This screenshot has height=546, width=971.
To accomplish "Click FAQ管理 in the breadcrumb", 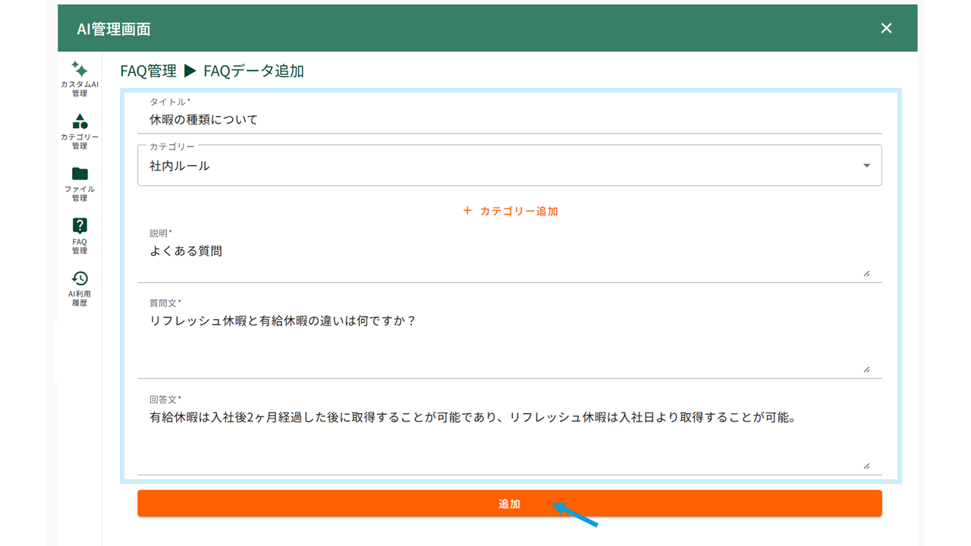I will point(148,71).
